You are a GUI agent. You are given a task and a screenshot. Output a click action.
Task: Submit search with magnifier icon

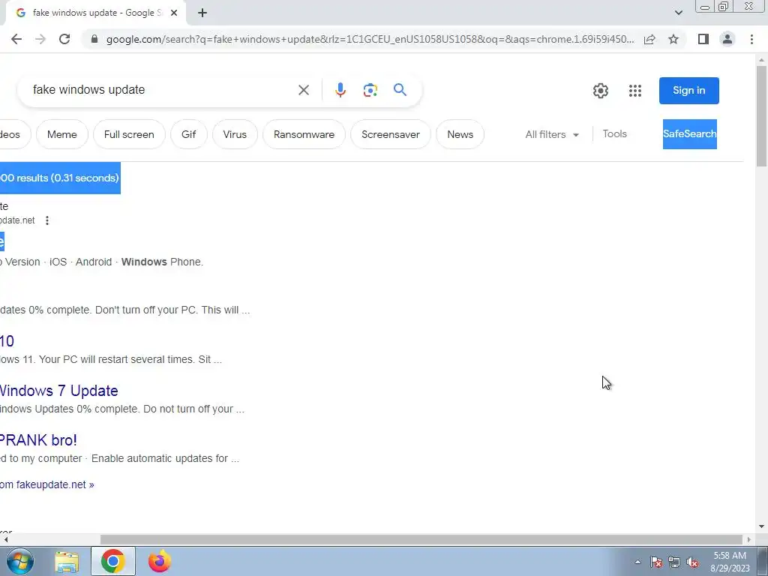click(x=400, y=90)
